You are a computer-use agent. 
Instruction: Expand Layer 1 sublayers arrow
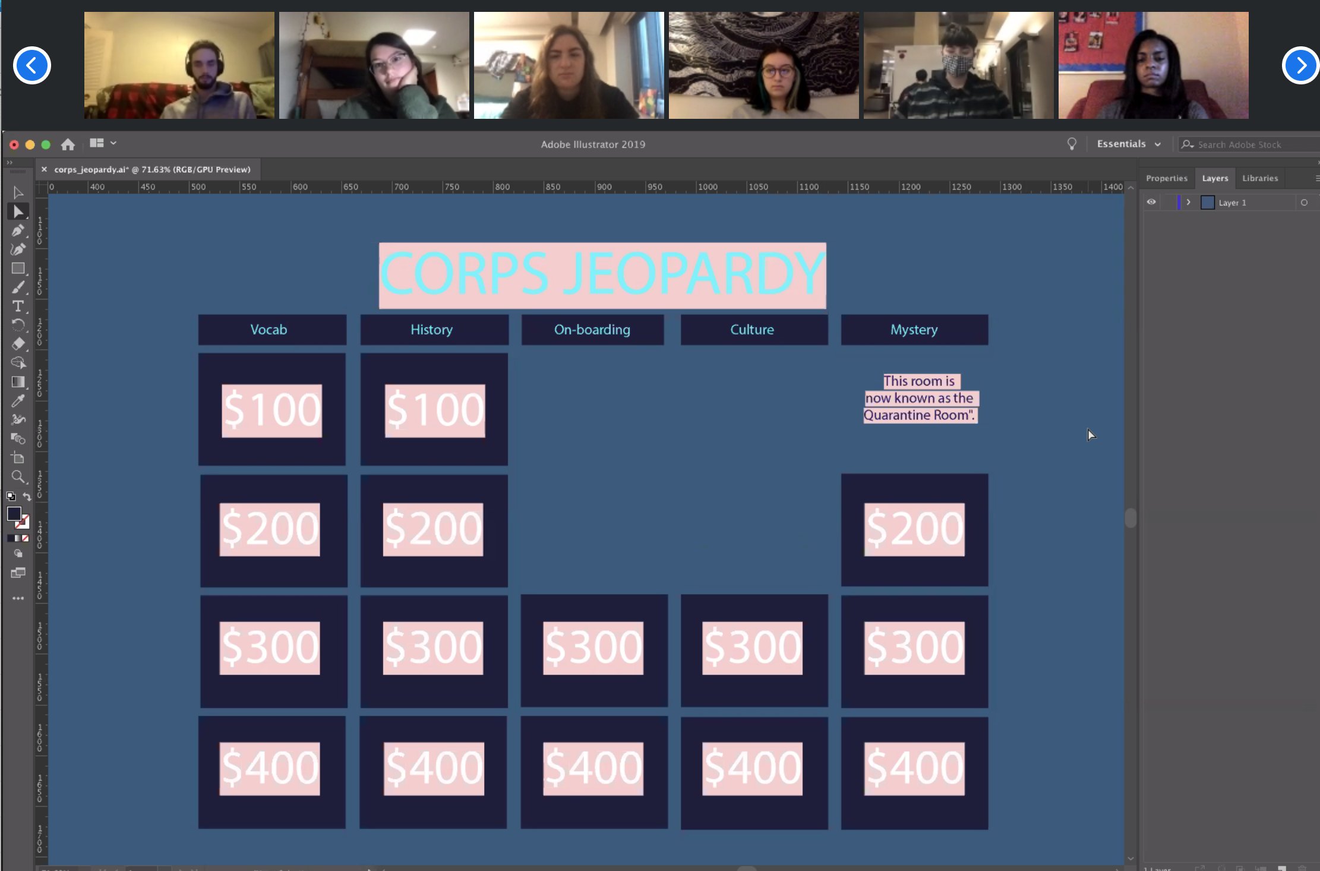(x=1188, y=203)
